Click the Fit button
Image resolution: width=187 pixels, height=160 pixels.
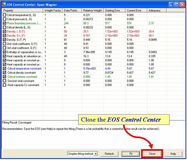click(x=131, y=154)
